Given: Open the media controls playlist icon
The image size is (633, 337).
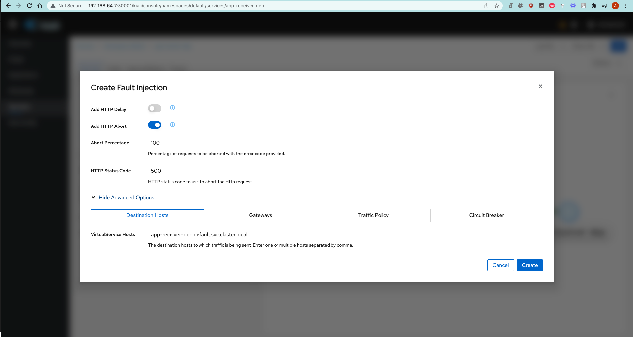Looking at the screenshot, I should 604,6.
